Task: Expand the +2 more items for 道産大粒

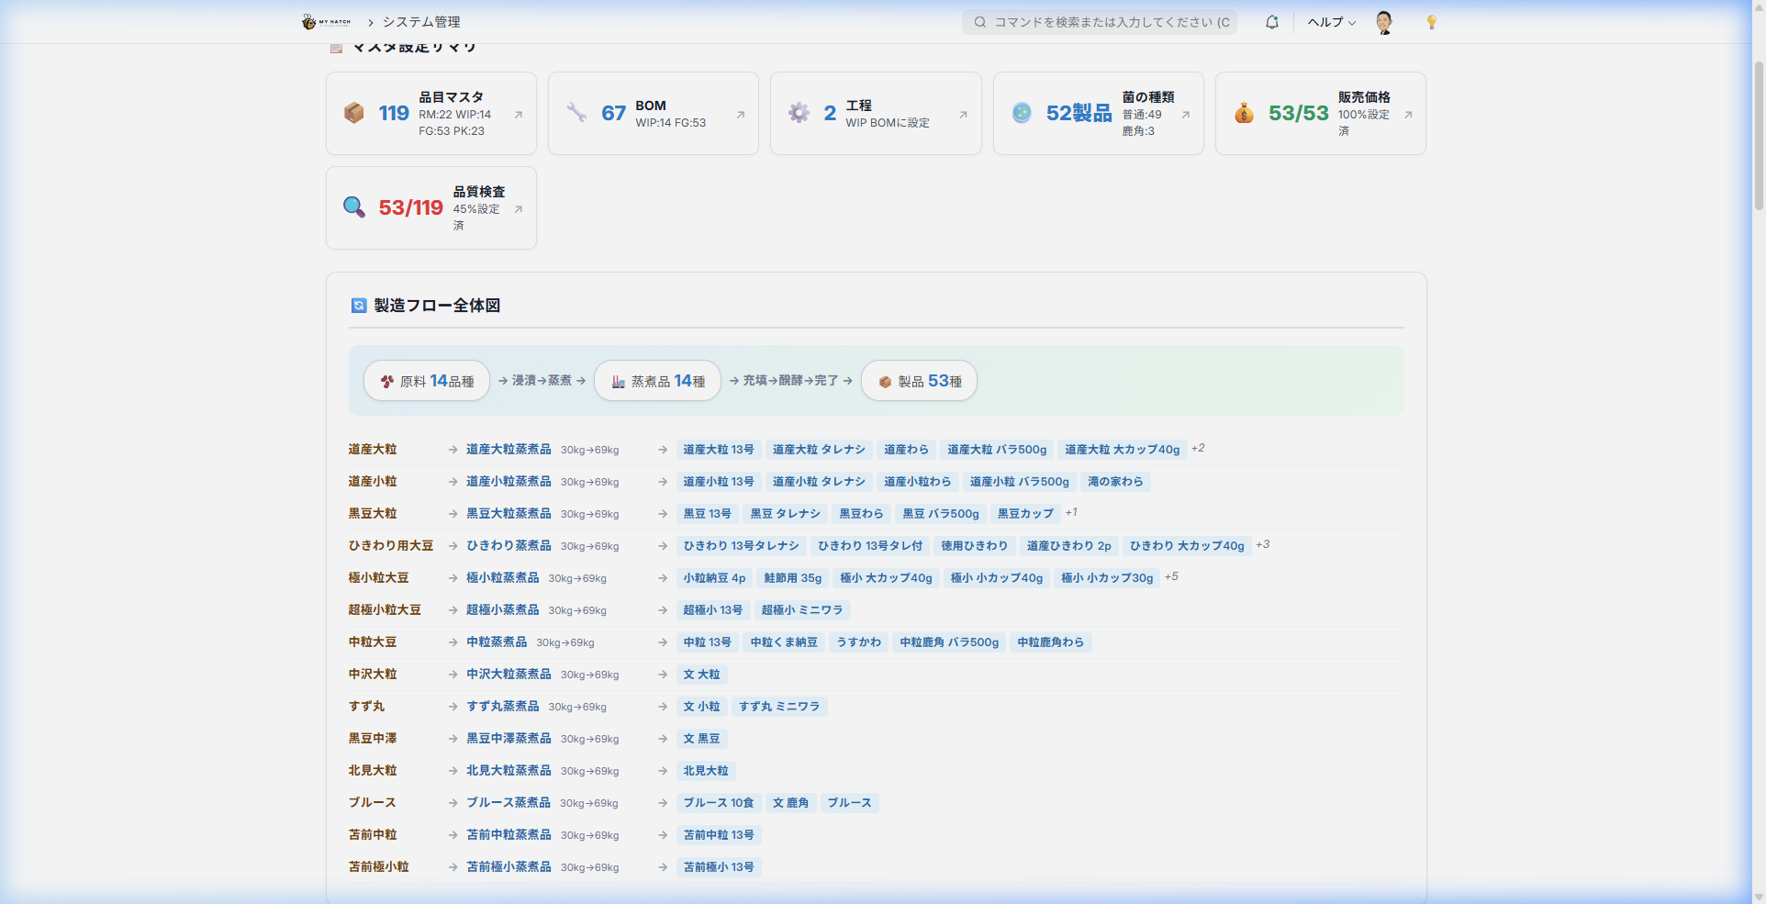Action: tap(1198, 449)
